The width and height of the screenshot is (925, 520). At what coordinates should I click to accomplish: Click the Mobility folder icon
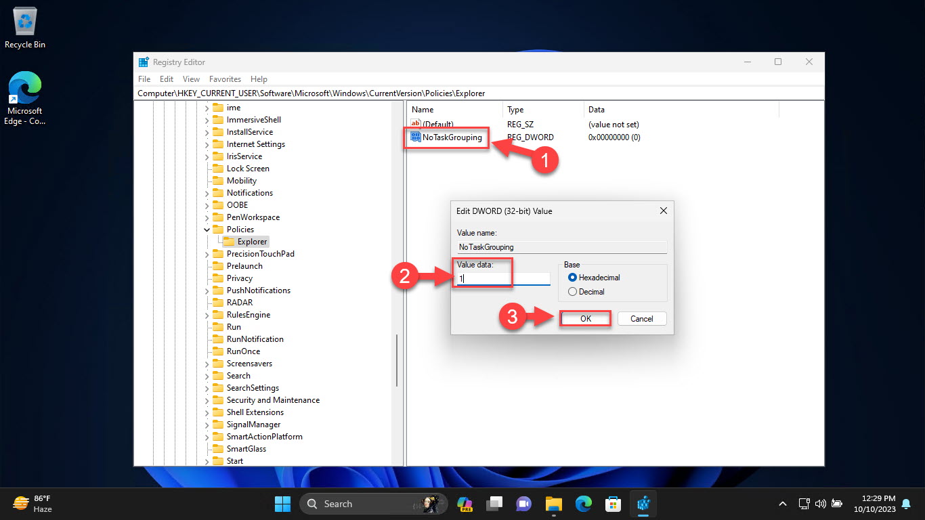[218, 181]
